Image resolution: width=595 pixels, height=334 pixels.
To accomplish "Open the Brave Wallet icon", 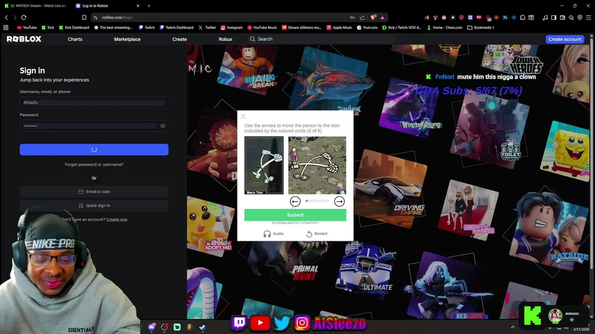I will pyautogui.click(x=562, y=18).
